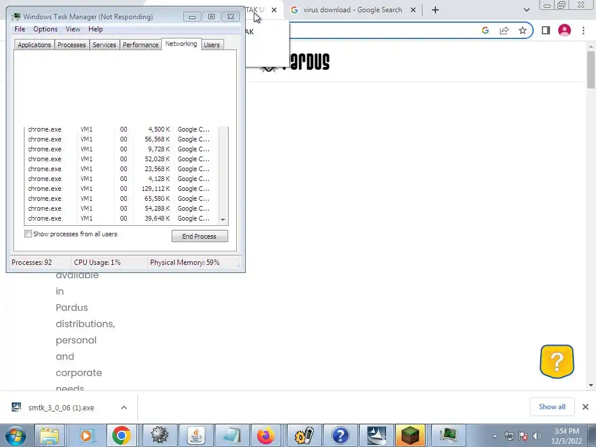Switch to the Networking tab
This screenshot has height=447, width=596.
click(181, 44)
